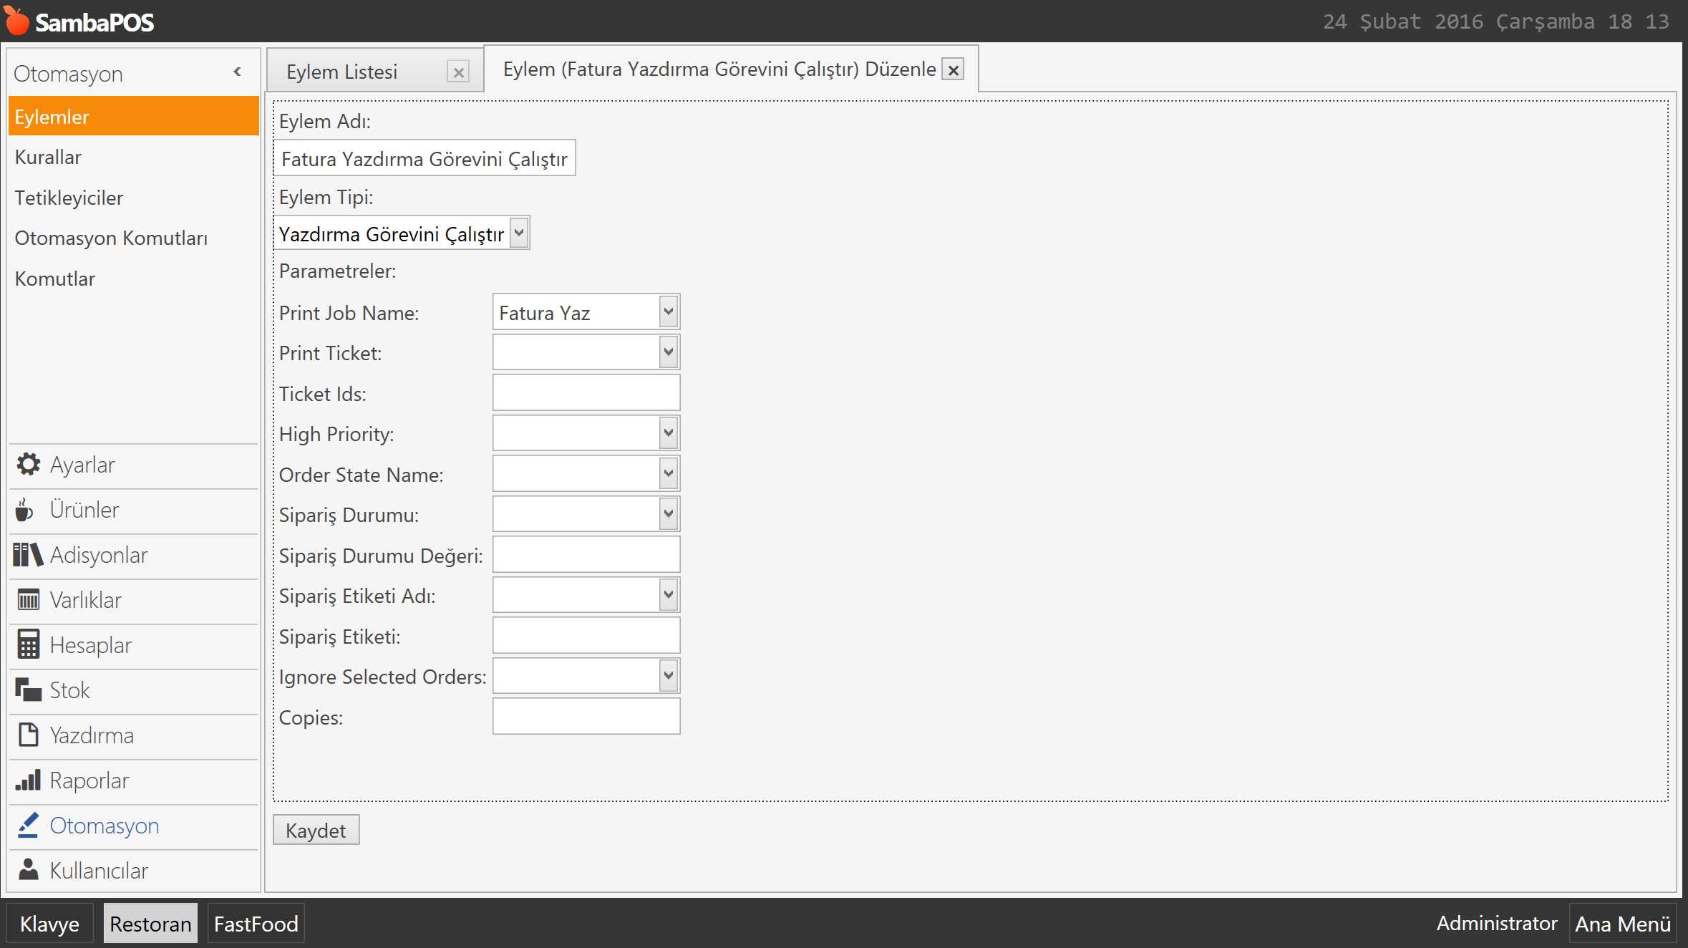This screenshot has width=1688, height=948.
Task: Select Eylemler in the sidebar
Action: [x=134, y=117]
